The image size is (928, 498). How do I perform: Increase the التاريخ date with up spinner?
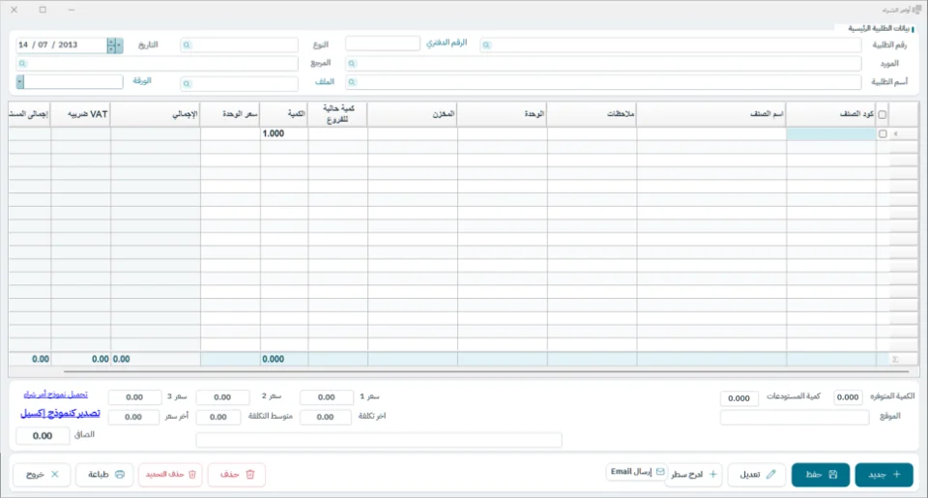111,42
